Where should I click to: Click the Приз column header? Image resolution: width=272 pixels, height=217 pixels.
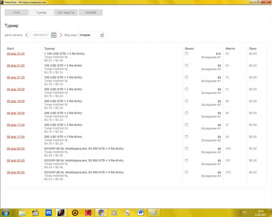pyautogui.click(x=253, y=48)
